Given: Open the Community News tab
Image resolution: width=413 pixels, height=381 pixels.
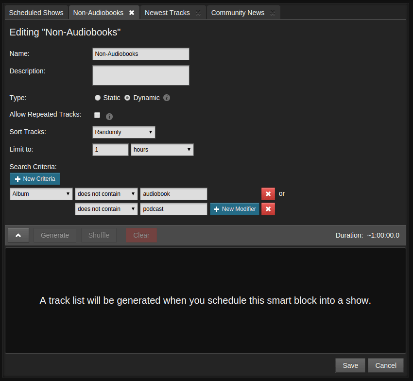Looking at the screenshot, I should (x=238, y=12).
